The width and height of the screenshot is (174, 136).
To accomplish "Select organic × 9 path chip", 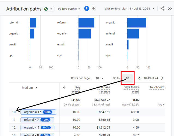I will point(37,128).
